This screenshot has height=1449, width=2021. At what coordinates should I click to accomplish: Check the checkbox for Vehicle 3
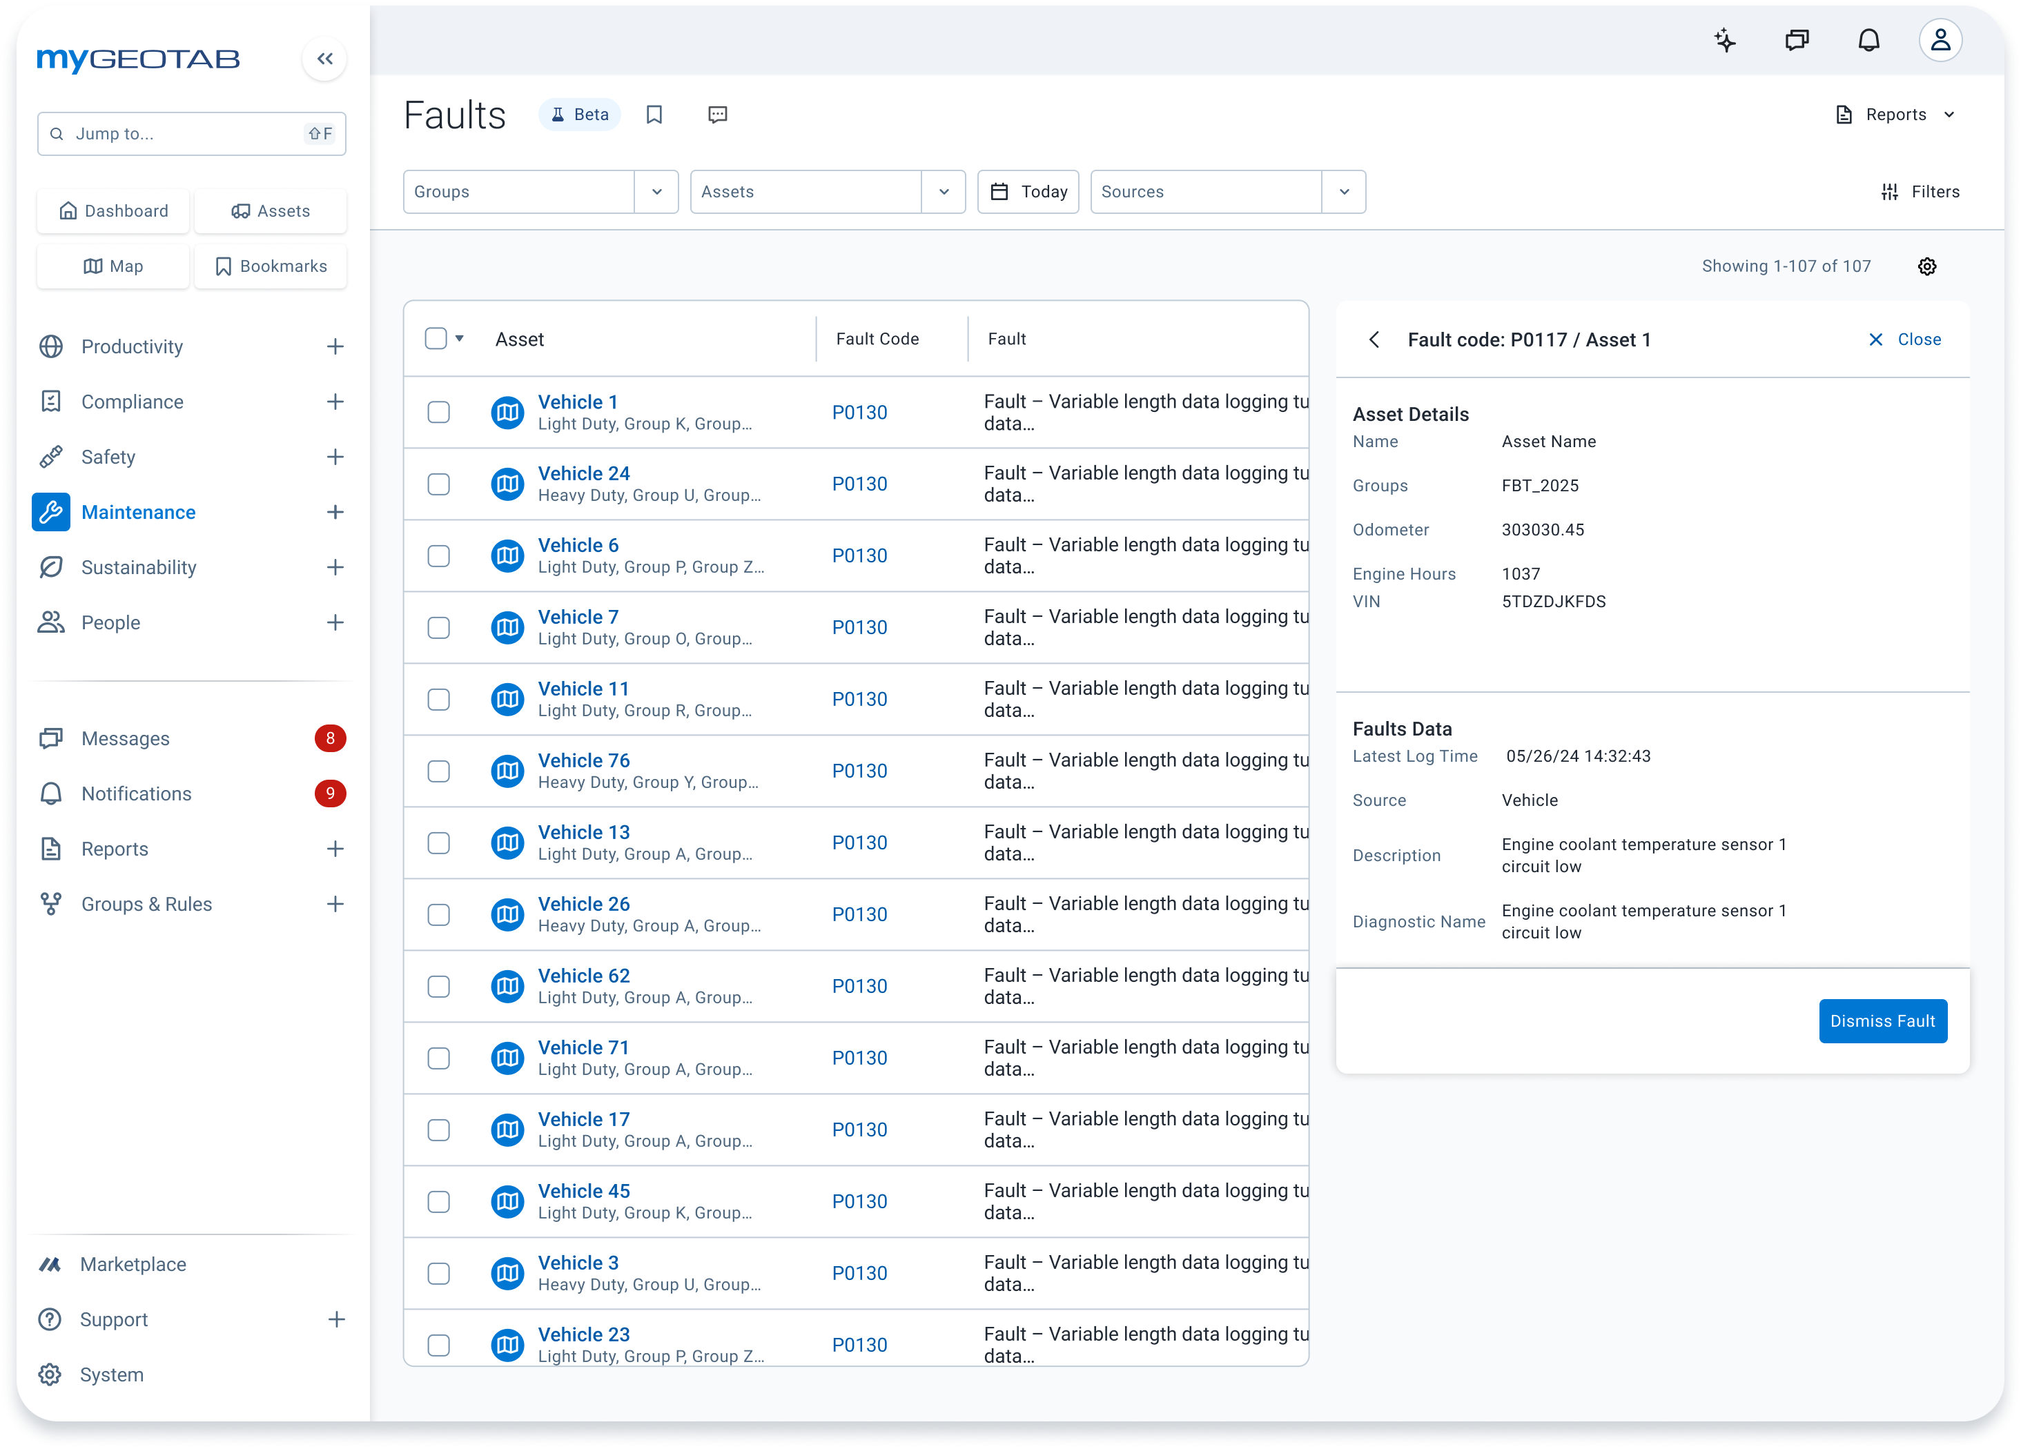[438, 1274]
